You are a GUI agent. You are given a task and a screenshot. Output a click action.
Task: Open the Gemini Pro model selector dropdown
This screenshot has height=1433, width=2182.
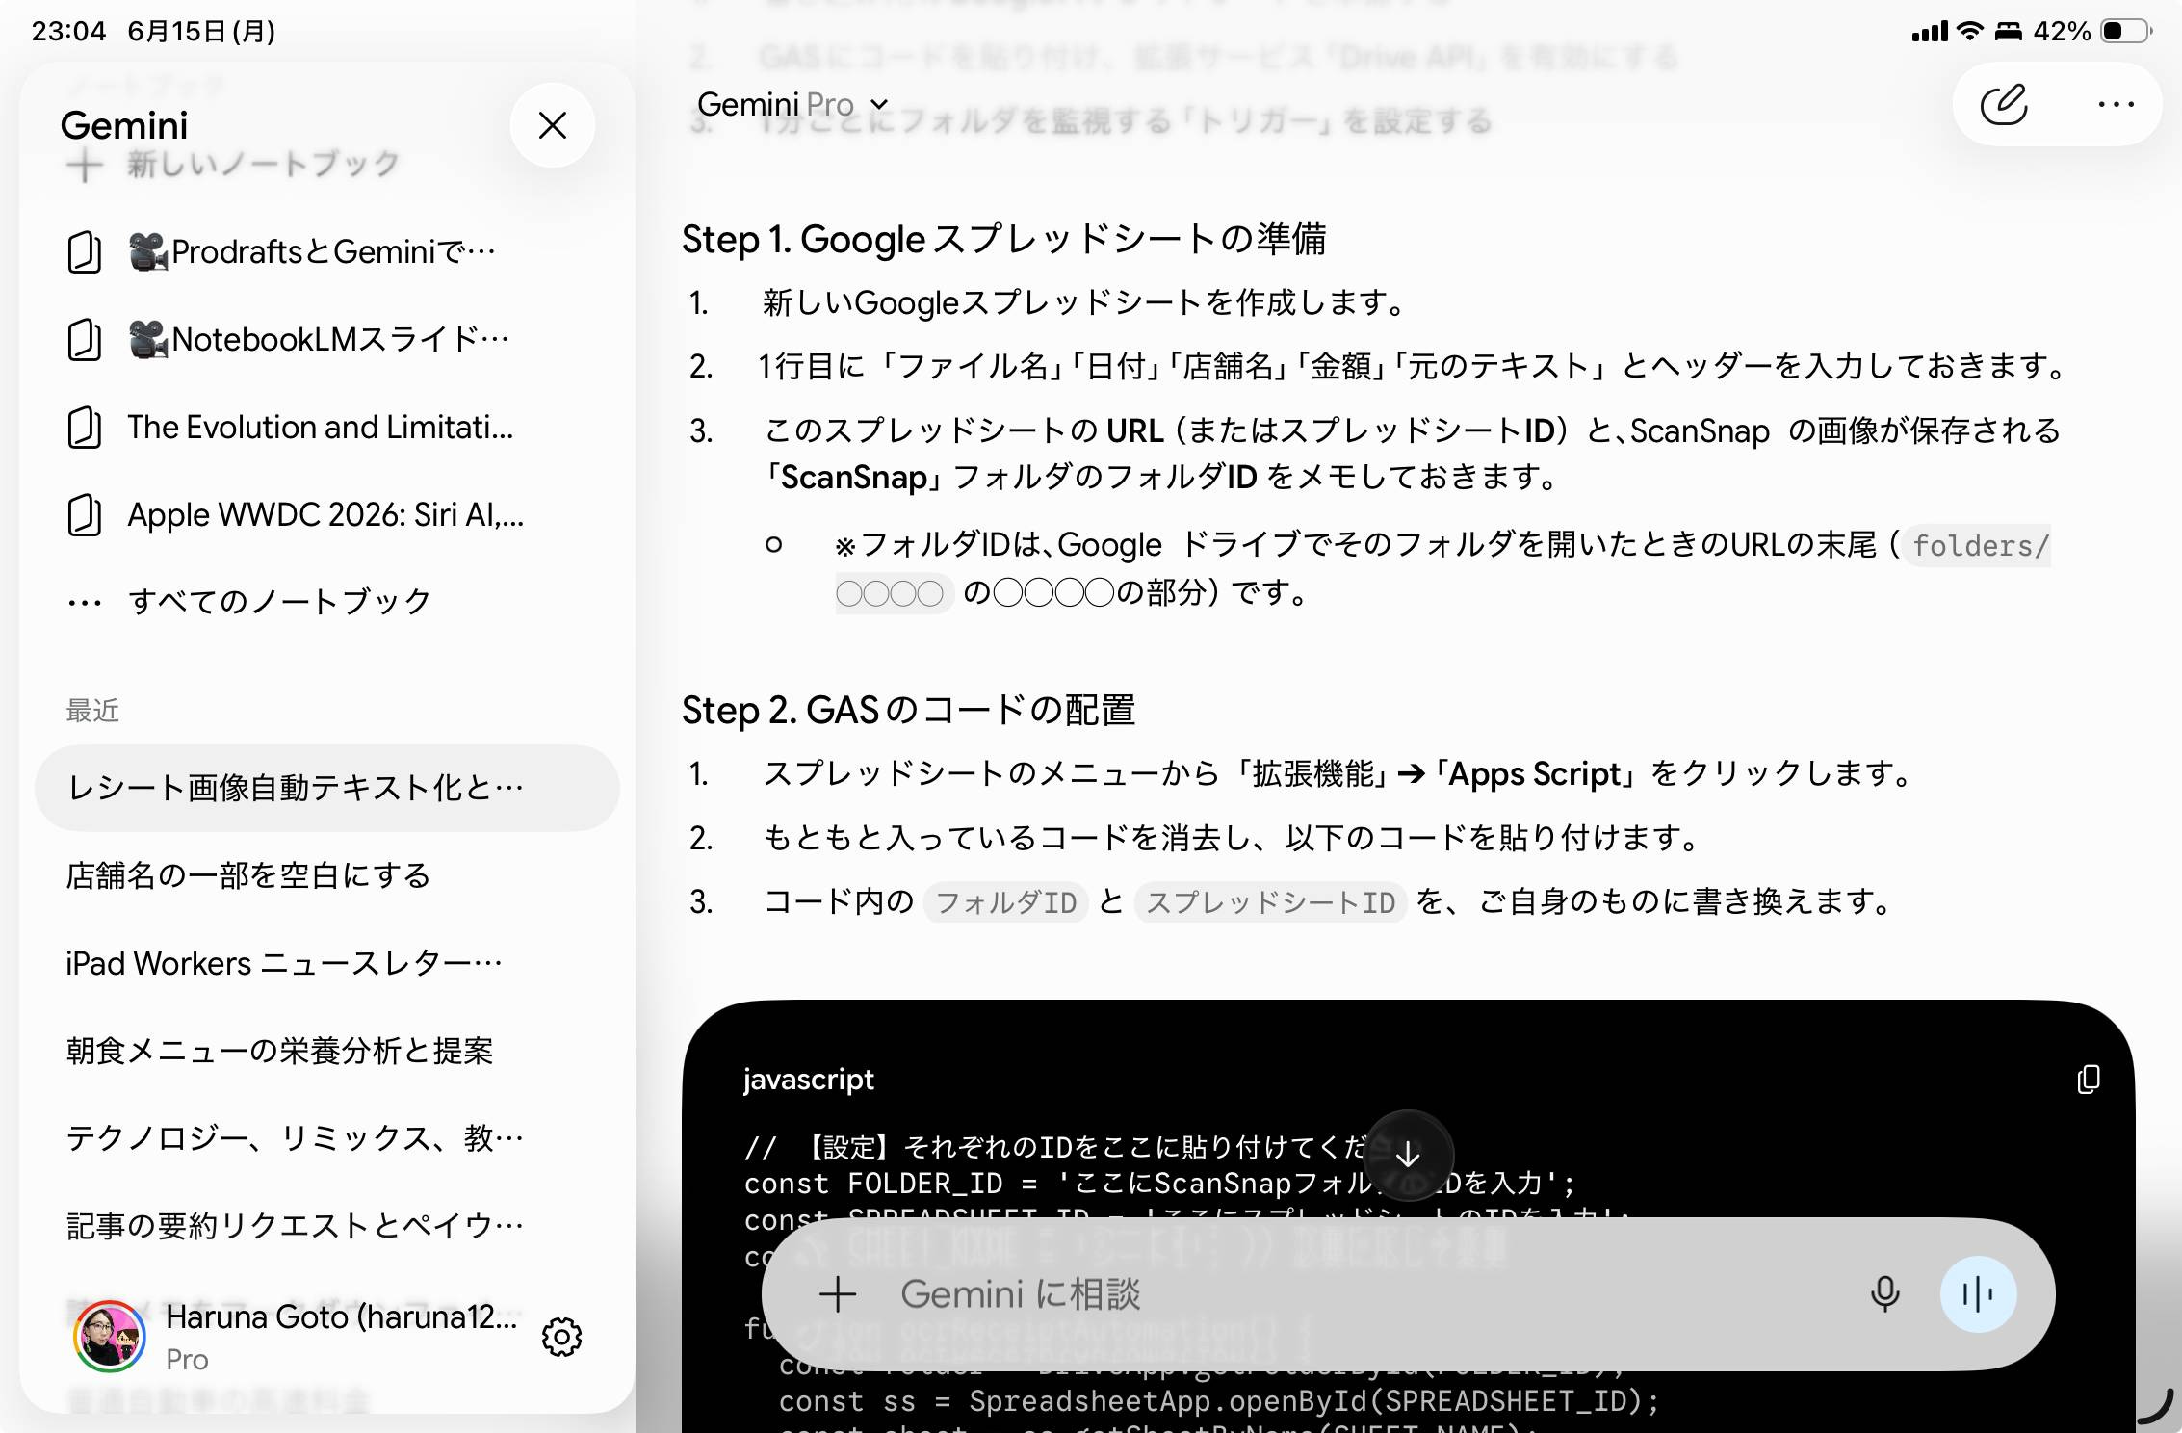pos(792,104)
